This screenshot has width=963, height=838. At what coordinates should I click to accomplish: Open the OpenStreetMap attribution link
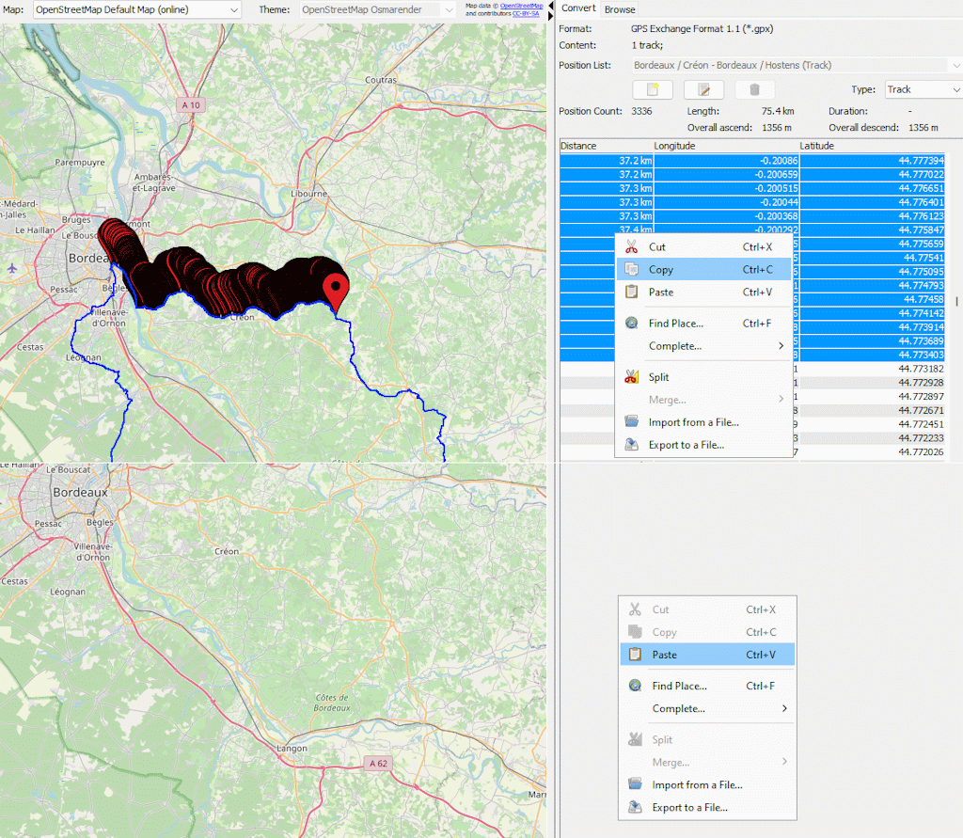(521, 6)
